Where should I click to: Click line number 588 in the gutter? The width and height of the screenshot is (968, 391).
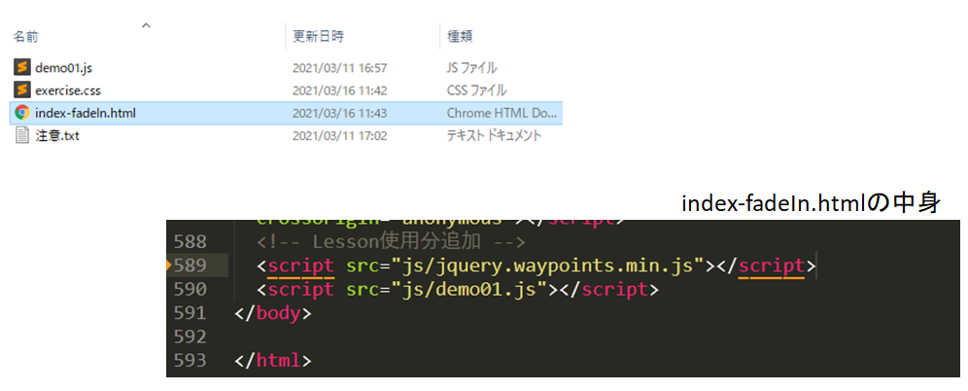pos(190,241)
